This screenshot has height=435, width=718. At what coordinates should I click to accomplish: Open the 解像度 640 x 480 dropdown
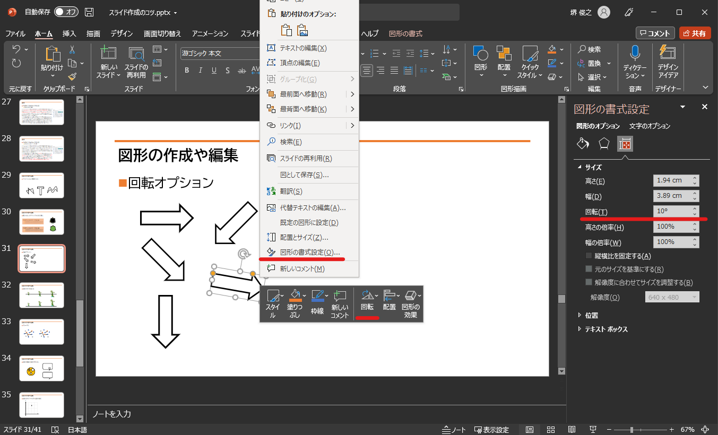tap(672, 297)
